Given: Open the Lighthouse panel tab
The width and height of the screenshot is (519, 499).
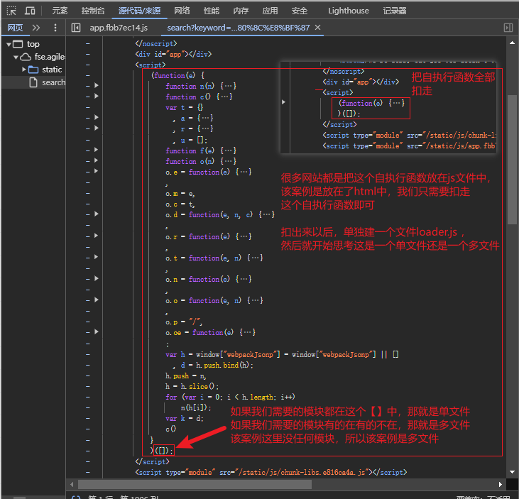Looking at the screenshot, I should click(348, 11).
